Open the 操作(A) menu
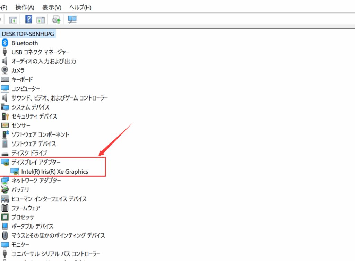The width and height of the screenshot is (355, 261). [x=25, y=7]
